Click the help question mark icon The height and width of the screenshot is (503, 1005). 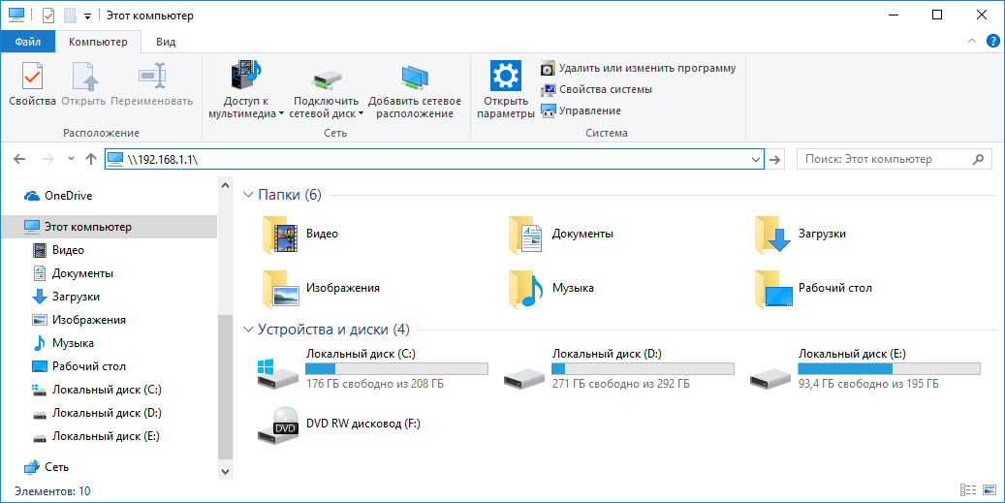[x=992, y=42]
